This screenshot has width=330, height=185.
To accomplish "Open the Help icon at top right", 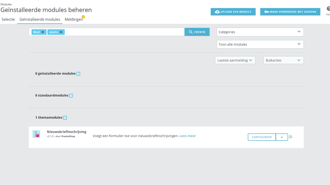I will [x=328, y=9].
